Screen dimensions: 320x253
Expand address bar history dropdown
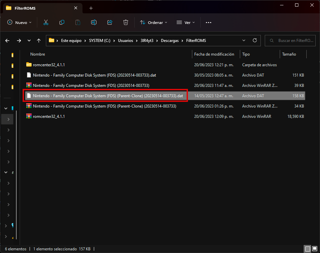tap(244, 40)
